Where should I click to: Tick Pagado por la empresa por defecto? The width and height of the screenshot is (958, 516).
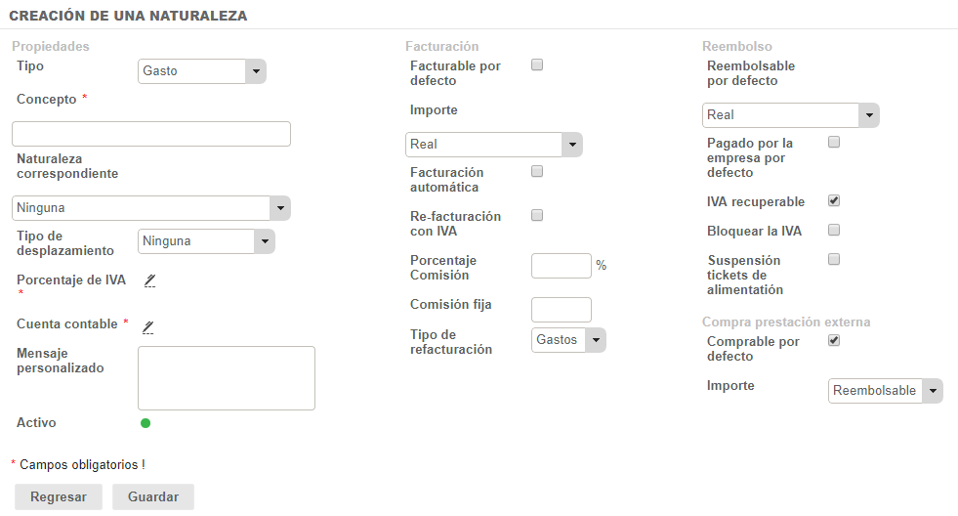coord(834,143)
